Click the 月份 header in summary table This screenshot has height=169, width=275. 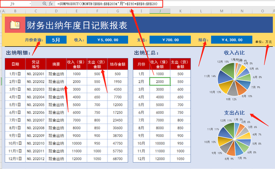[x=141, y=64]
